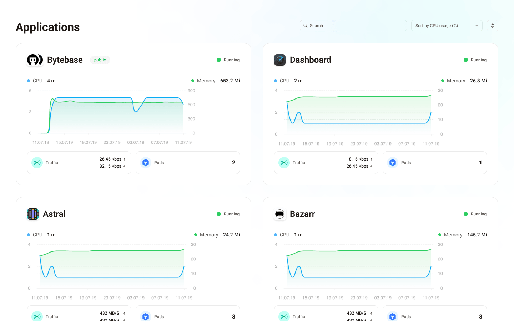Click the dropdown chevron in the sort selector
The width and height of the screenshot is (514, 321).
coord(477,26)
